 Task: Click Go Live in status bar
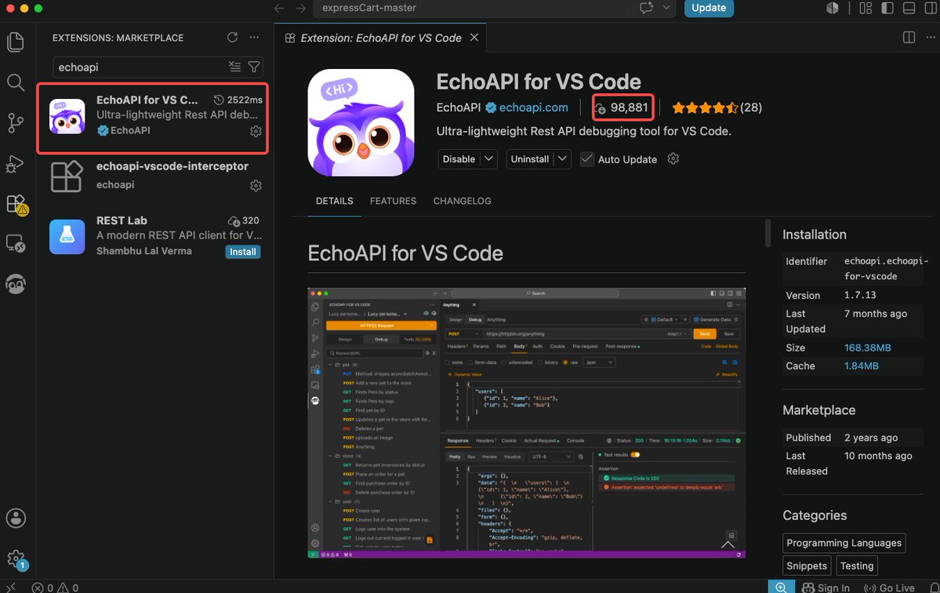click(x=889, y=588)
